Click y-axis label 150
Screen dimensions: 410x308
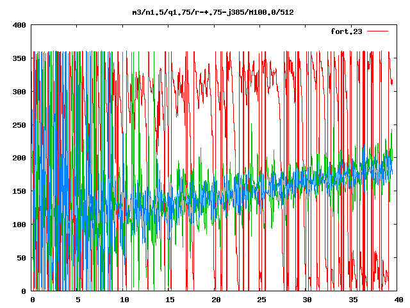(19, 191)
